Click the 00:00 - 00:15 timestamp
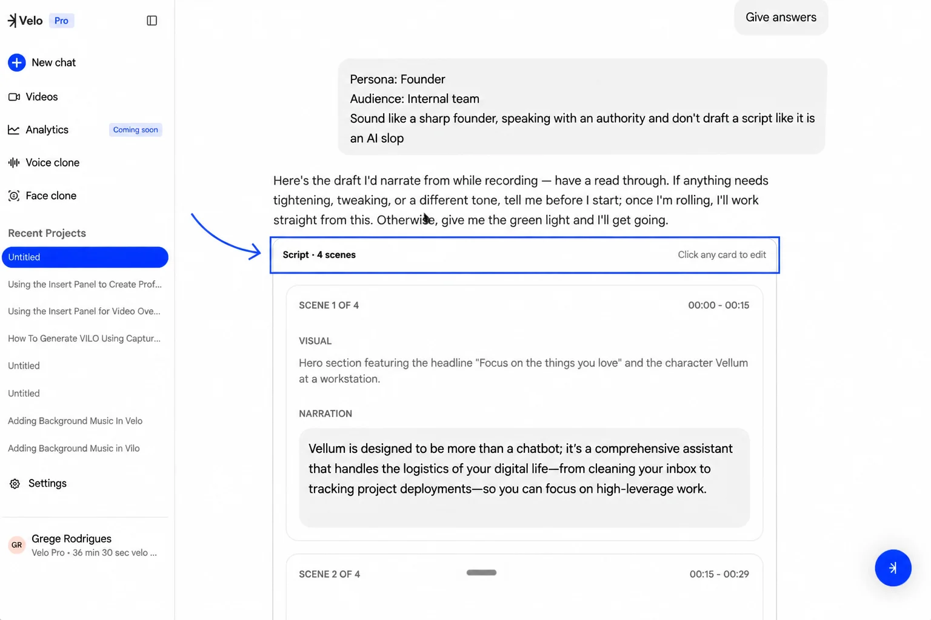 [x=718, y=305]
